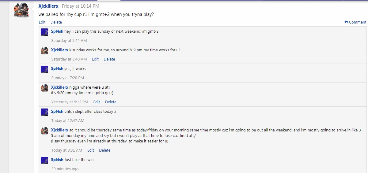Viewport: 368px width, 173px height.
Task: Delete the comment posted Saturday at 3:40 AM
Action: click(109, 59)
